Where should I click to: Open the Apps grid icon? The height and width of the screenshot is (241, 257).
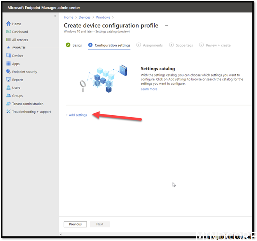tap(9, 64)
